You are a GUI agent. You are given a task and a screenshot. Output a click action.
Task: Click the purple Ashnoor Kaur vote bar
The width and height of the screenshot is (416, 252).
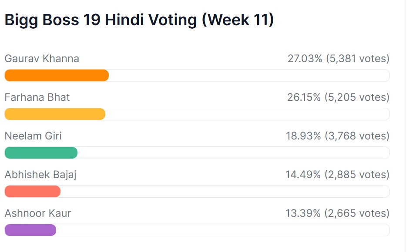point(30,230)
